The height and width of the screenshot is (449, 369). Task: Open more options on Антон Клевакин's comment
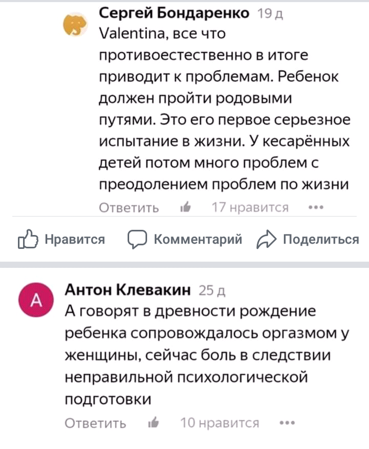[x=286, y=423]
